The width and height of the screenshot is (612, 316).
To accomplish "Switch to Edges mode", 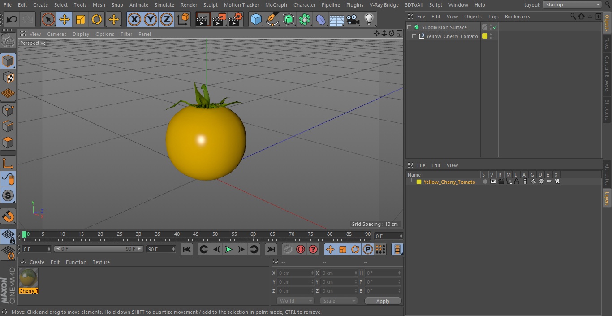I will click(8, 126).
